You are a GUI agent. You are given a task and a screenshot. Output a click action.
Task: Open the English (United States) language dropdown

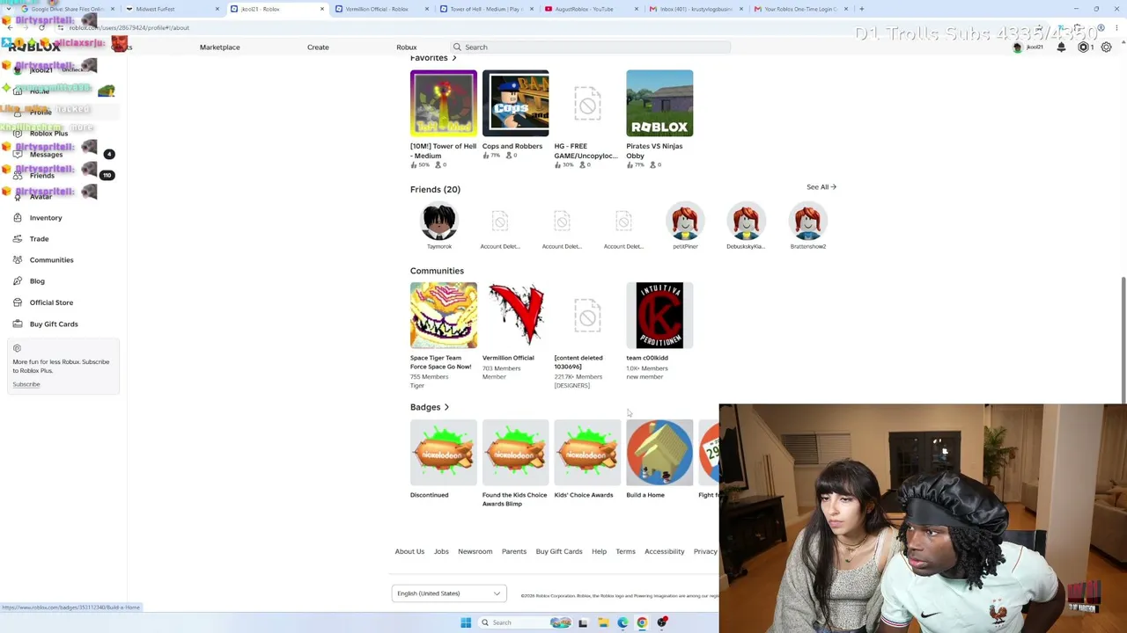[x=449, y=593]
